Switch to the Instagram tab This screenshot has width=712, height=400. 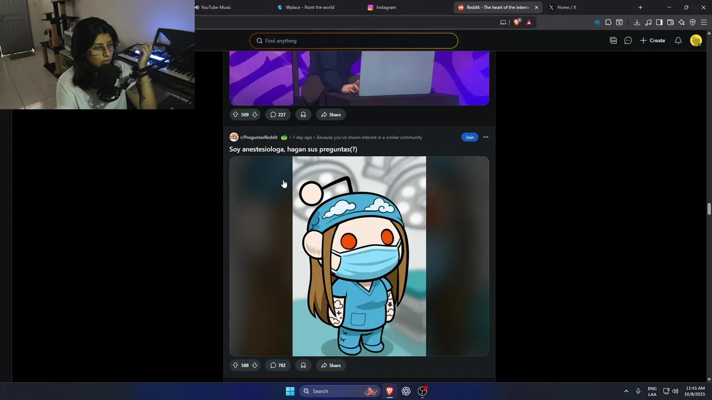coord(406,7)
